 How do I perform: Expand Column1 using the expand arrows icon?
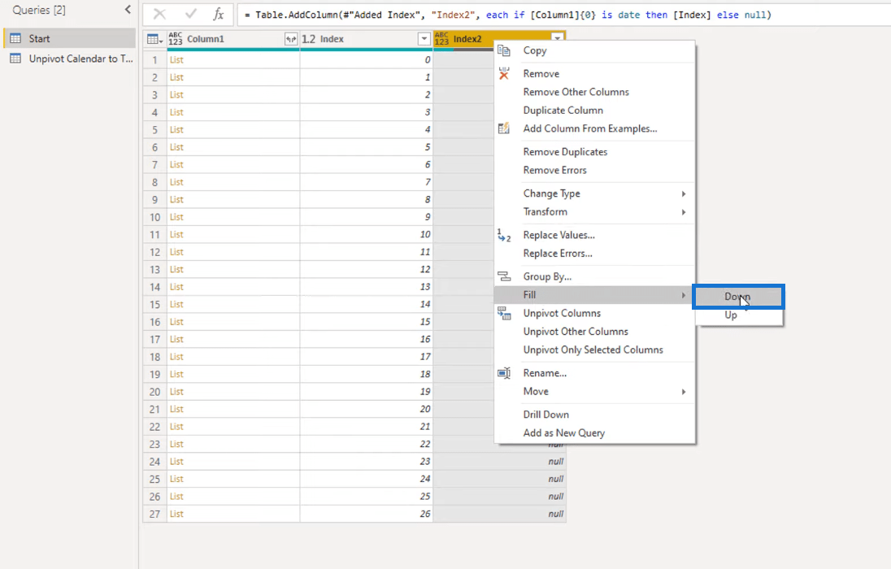291,39
